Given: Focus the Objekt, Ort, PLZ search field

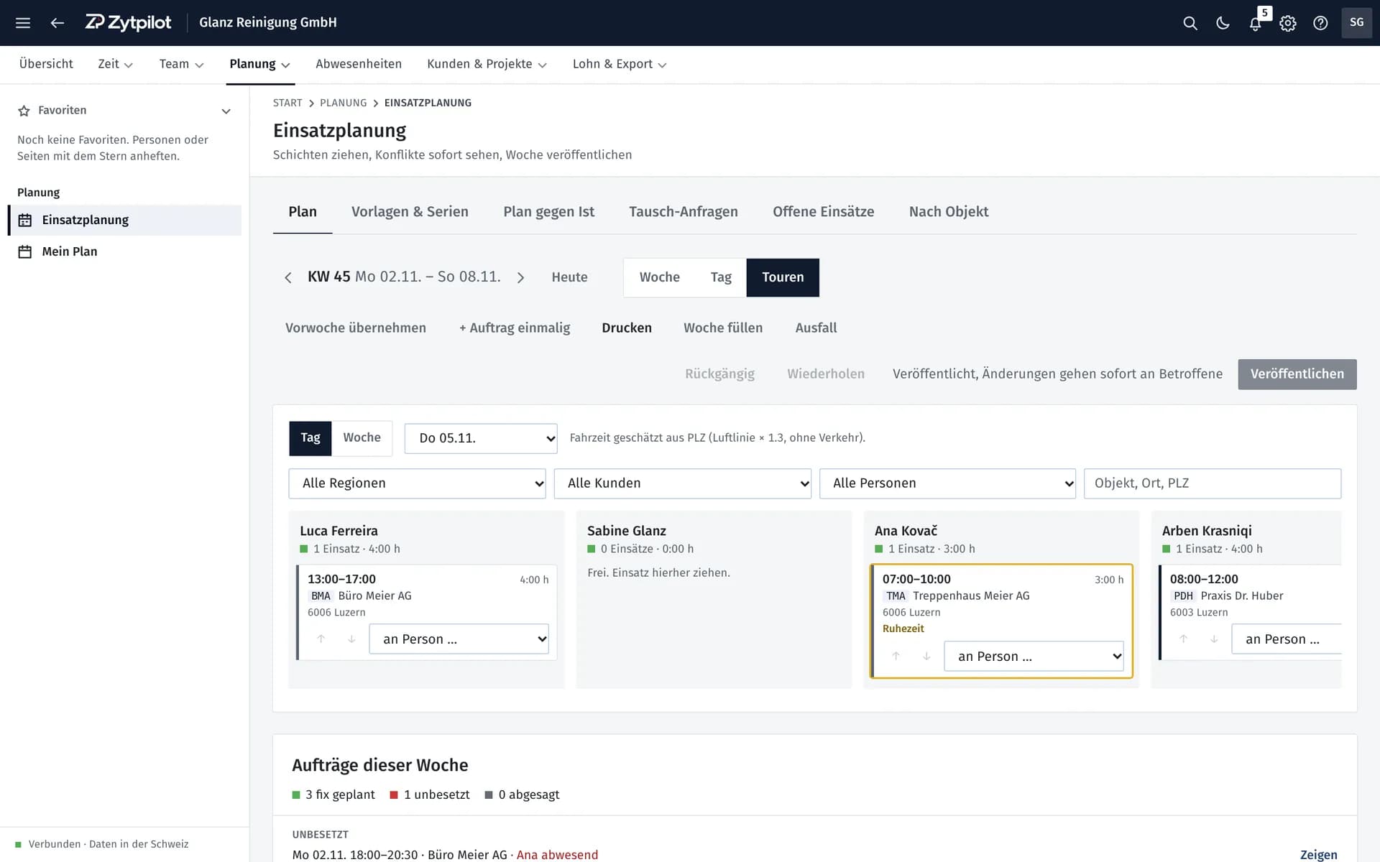Looking at the screenshot, I should [x=1212, y=483].
